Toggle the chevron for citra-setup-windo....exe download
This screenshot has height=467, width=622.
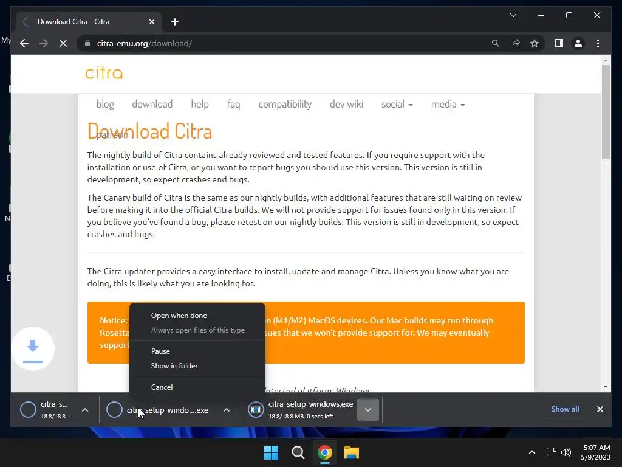click(227, 410)
